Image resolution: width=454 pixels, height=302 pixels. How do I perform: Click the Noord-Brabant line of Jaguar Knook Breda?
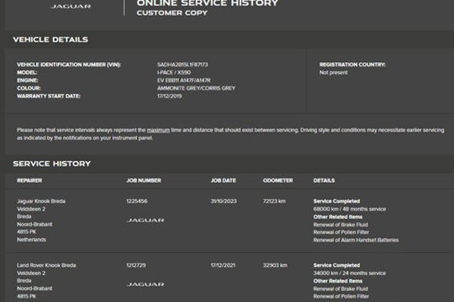pos(34,224)
